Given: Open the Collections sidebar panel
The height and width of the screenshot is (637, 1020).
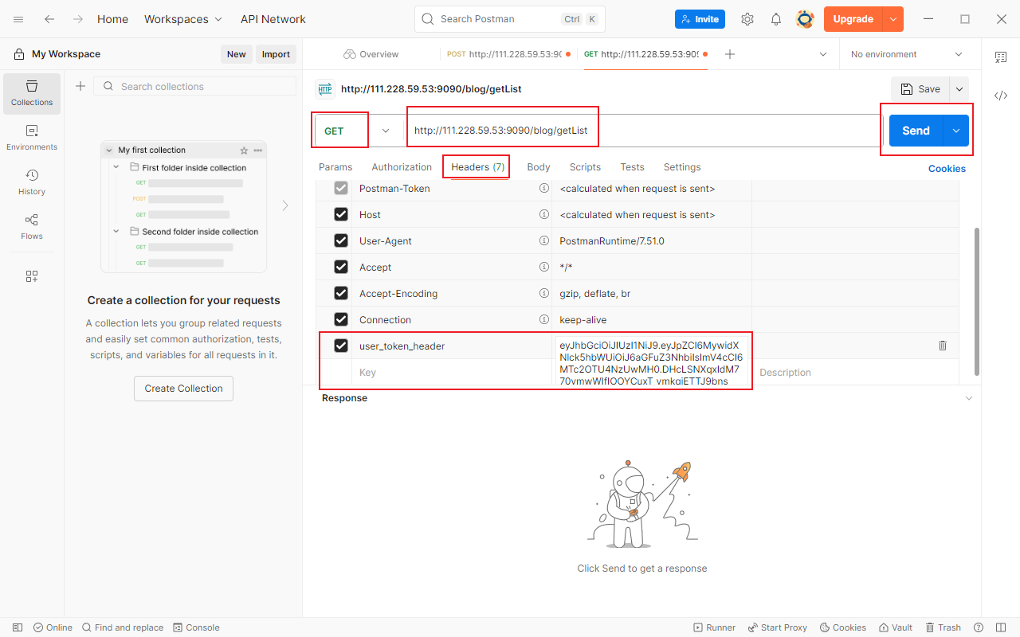Looking at the screenshot, I should click(32, 93).
